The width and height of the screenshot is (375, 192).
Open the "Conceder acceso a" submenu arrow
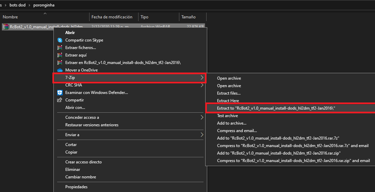(x=202, y=117)
